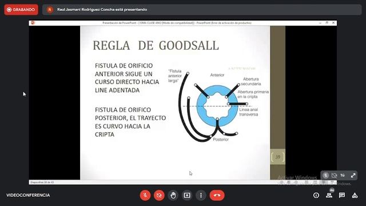Click the GRABANDO recording indicator
The image size is (366, 206).
[x=21, y=10]
